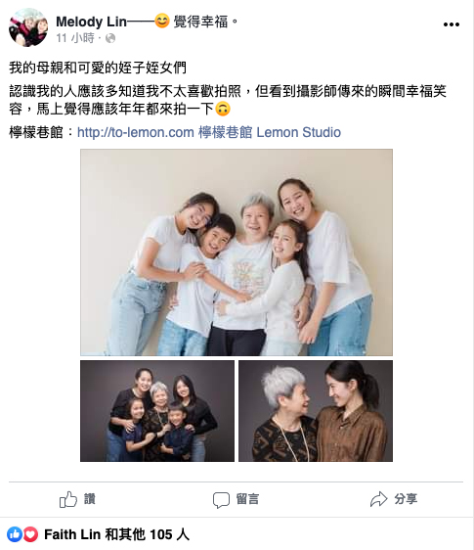Open the 檸檬巷館 Lemon Studio page link
The width and height of the screenshot is (474, 550).
tap(270, 132)
